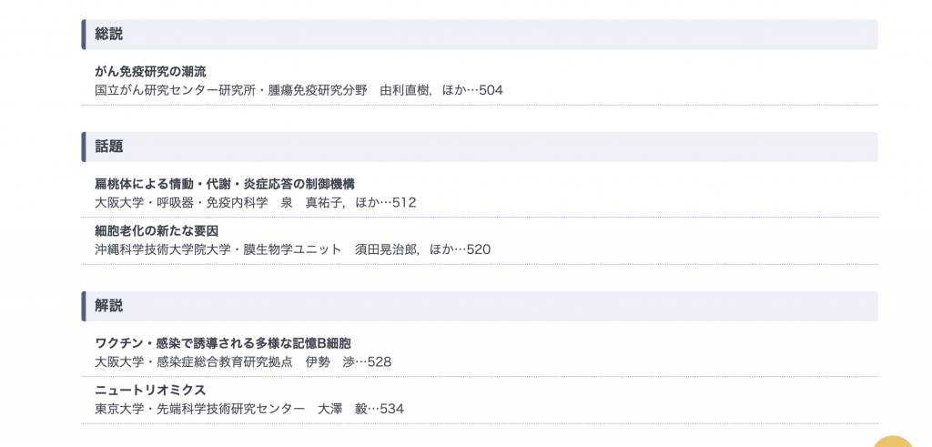Open the article 細胞老化の新たな要因
The width and height of the screenshot is (932, 447).
(157, 230)
